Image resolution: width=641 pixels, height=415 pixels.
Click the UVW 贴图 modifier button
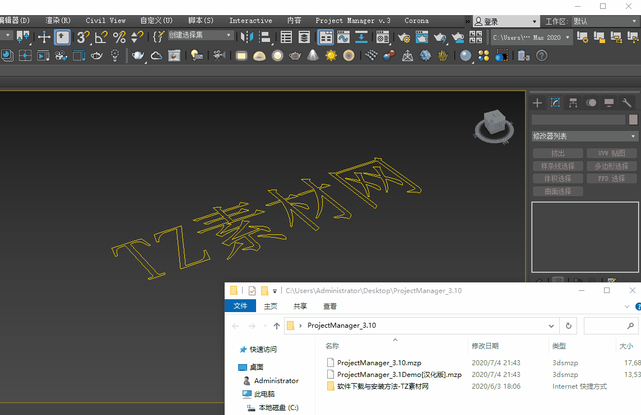[x=611, y=153]
